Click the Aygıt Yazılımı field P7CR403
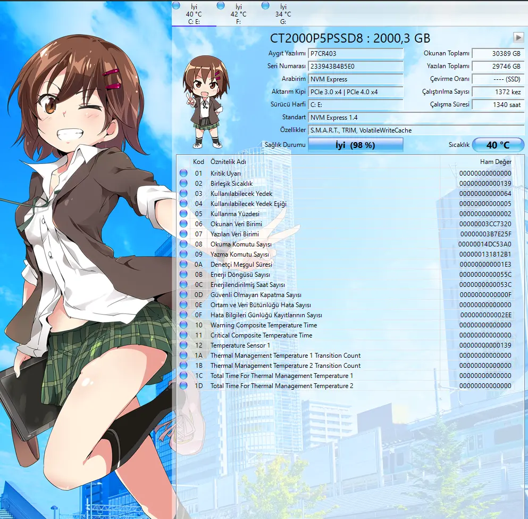Screen dimensions: 528x519 356,54
